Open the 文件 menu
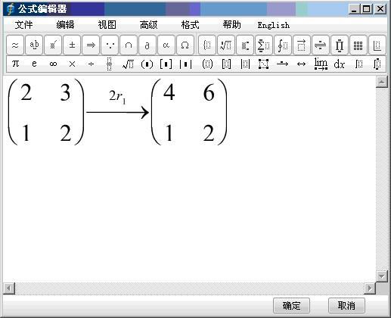The height and width of the screenshot is (318, 391). [x=23, y=25]
